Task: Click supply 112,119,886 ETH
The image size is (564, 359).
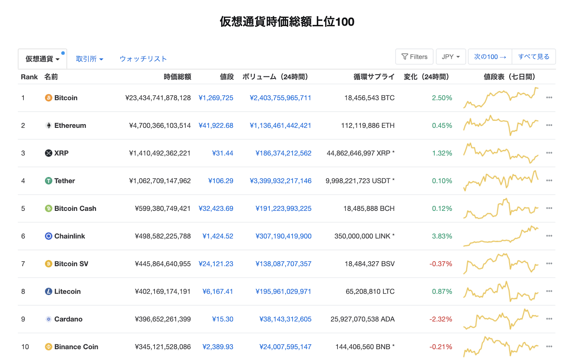Action: tap(368, 125)
